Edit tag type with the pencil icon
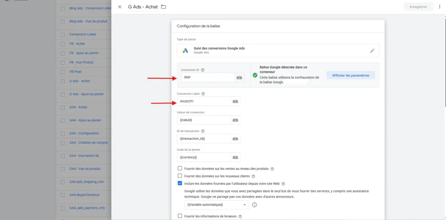Screen dimensions: 446x220 372,50
